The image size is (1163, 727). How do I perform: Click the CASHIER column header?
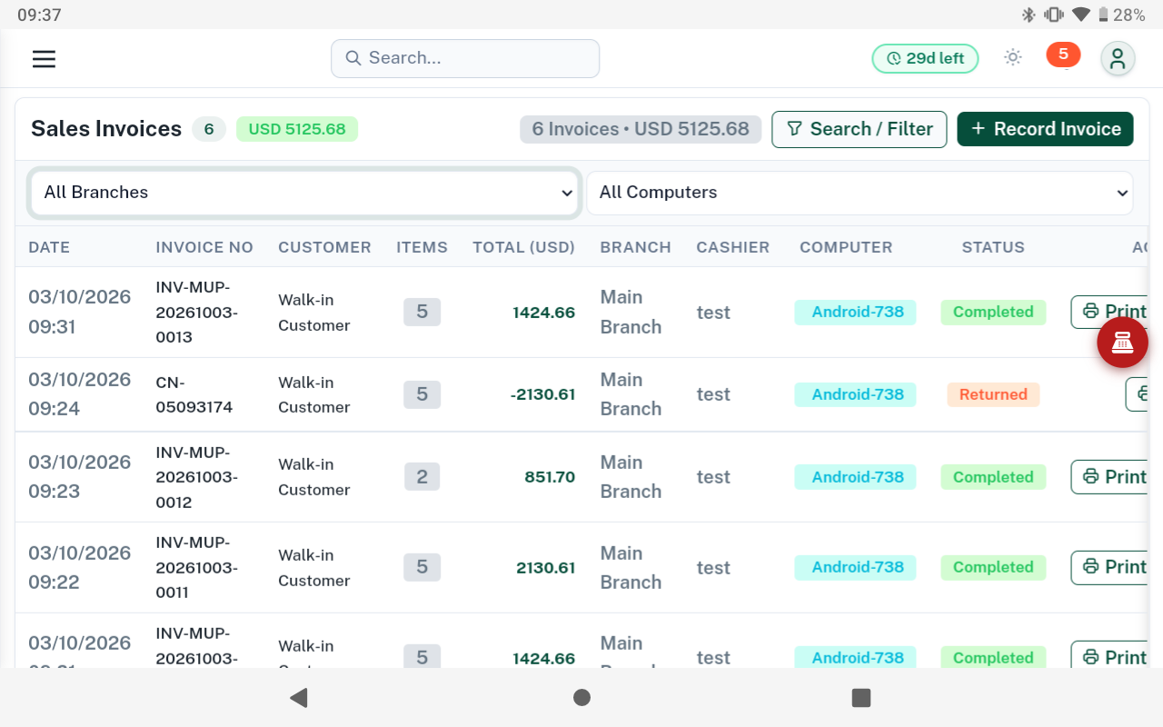(x=733, y=247)
